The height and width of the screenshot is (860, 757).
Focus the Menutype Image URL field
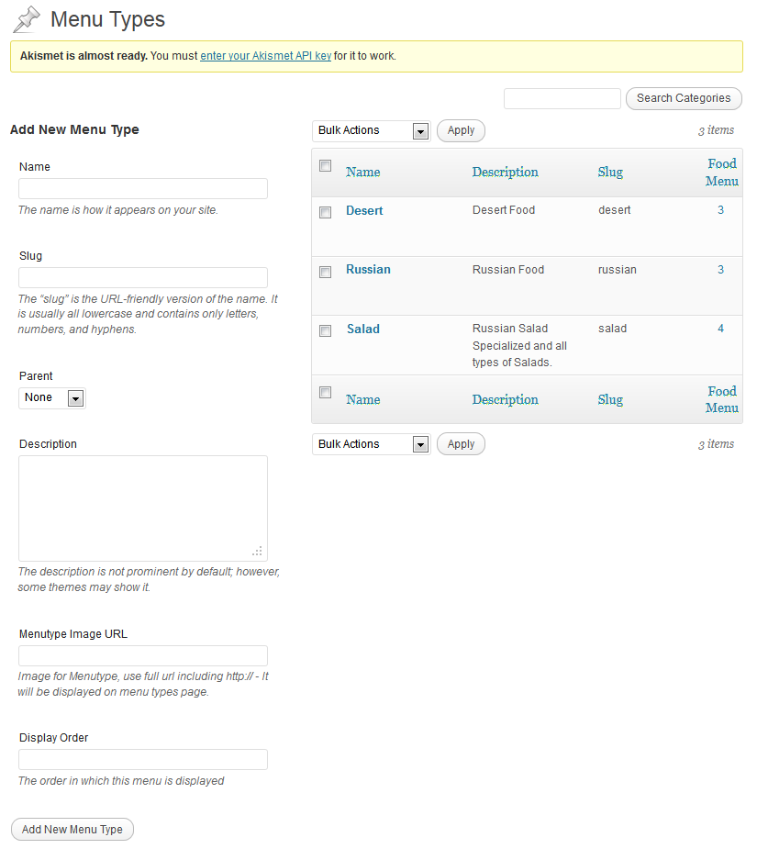[143, 656]
